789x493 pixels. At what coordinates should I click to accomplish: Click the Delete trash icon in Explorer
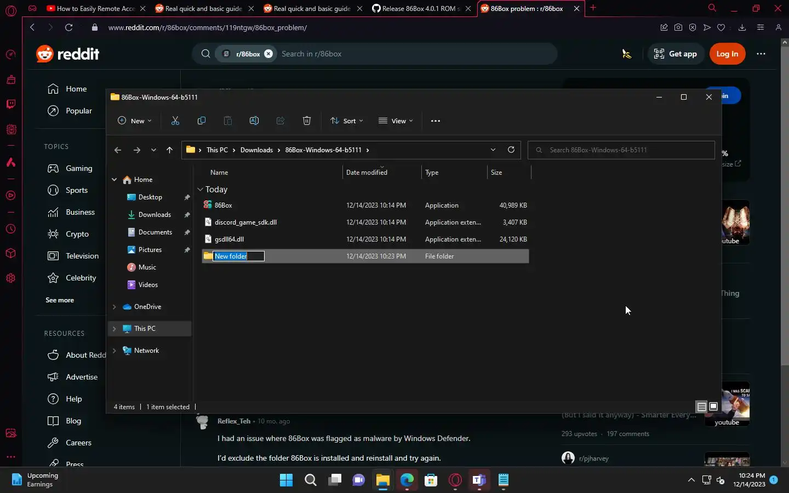click(x=307, y=121)
